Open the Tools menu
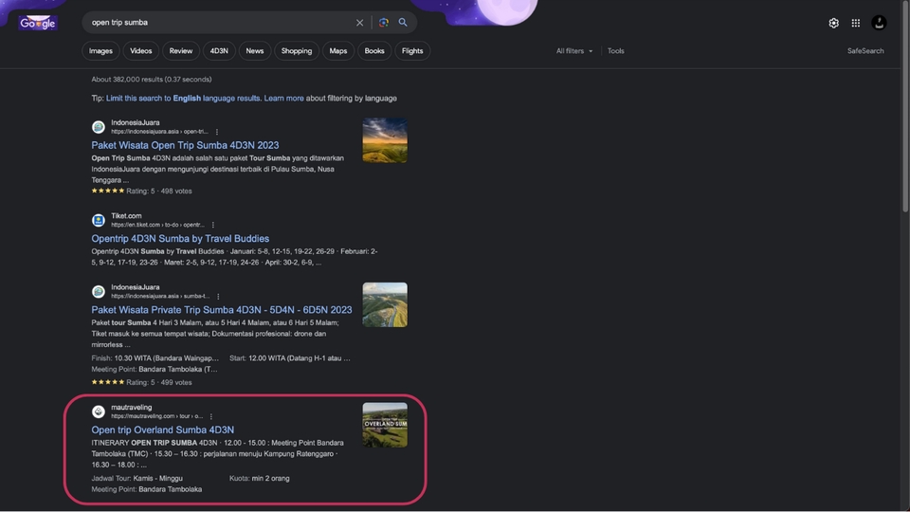This screenshot has height=512, width=910. click(x=616, y=51)
